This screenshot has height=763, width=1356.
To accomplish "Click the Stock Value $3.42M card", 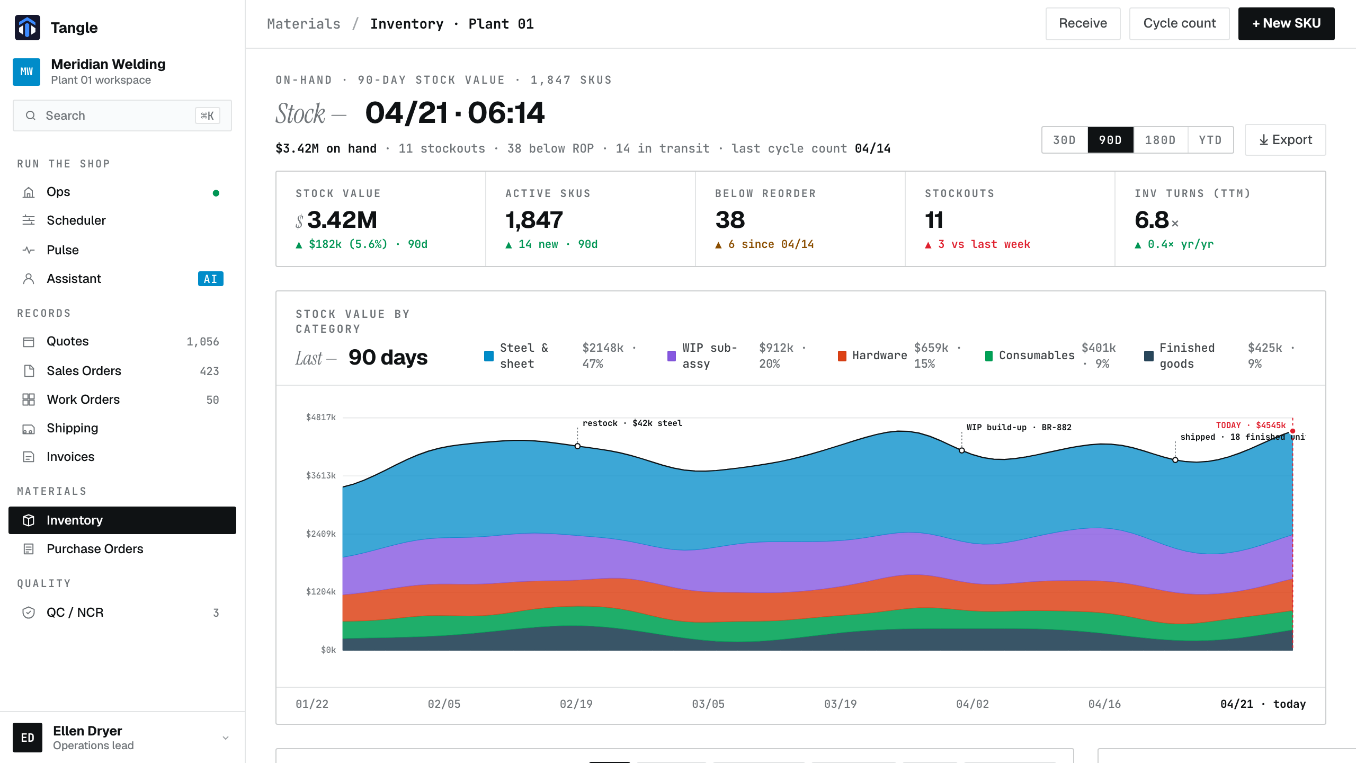I will point(381,219).
